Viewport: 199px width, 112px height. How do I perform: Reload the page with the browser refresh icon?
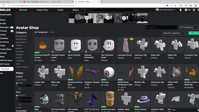click(x=3, y=6)
